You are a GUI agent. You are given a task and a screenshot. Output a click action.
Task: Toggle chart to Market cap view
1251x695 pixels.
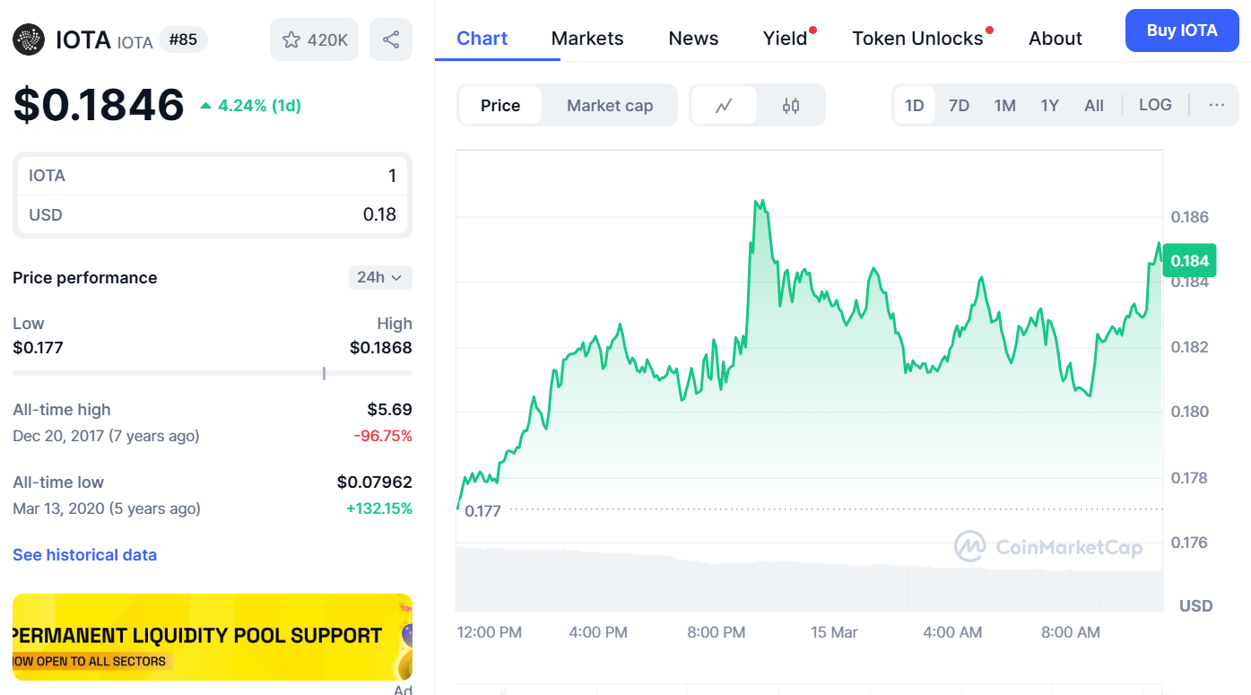pyautogui.click(x=610, y=106)
